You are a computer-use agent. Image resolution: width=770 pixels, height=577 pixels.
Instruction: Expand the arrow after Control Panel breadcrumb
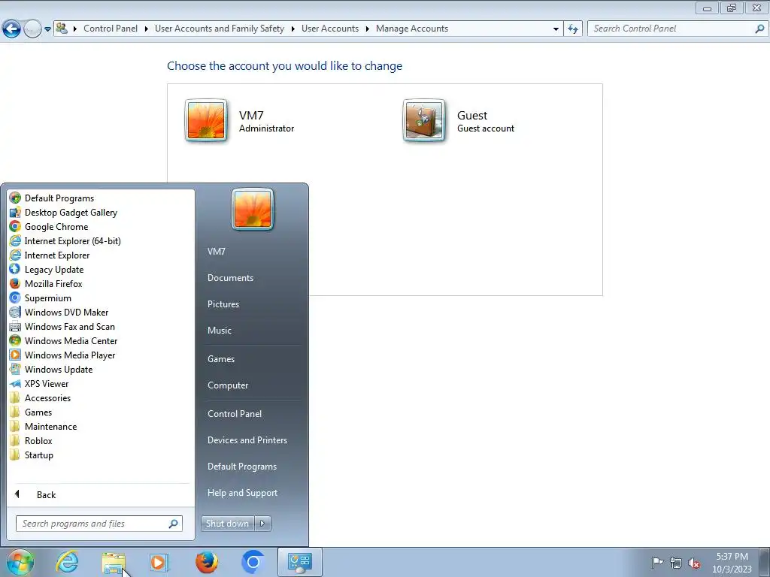click(x=147, y=29)
